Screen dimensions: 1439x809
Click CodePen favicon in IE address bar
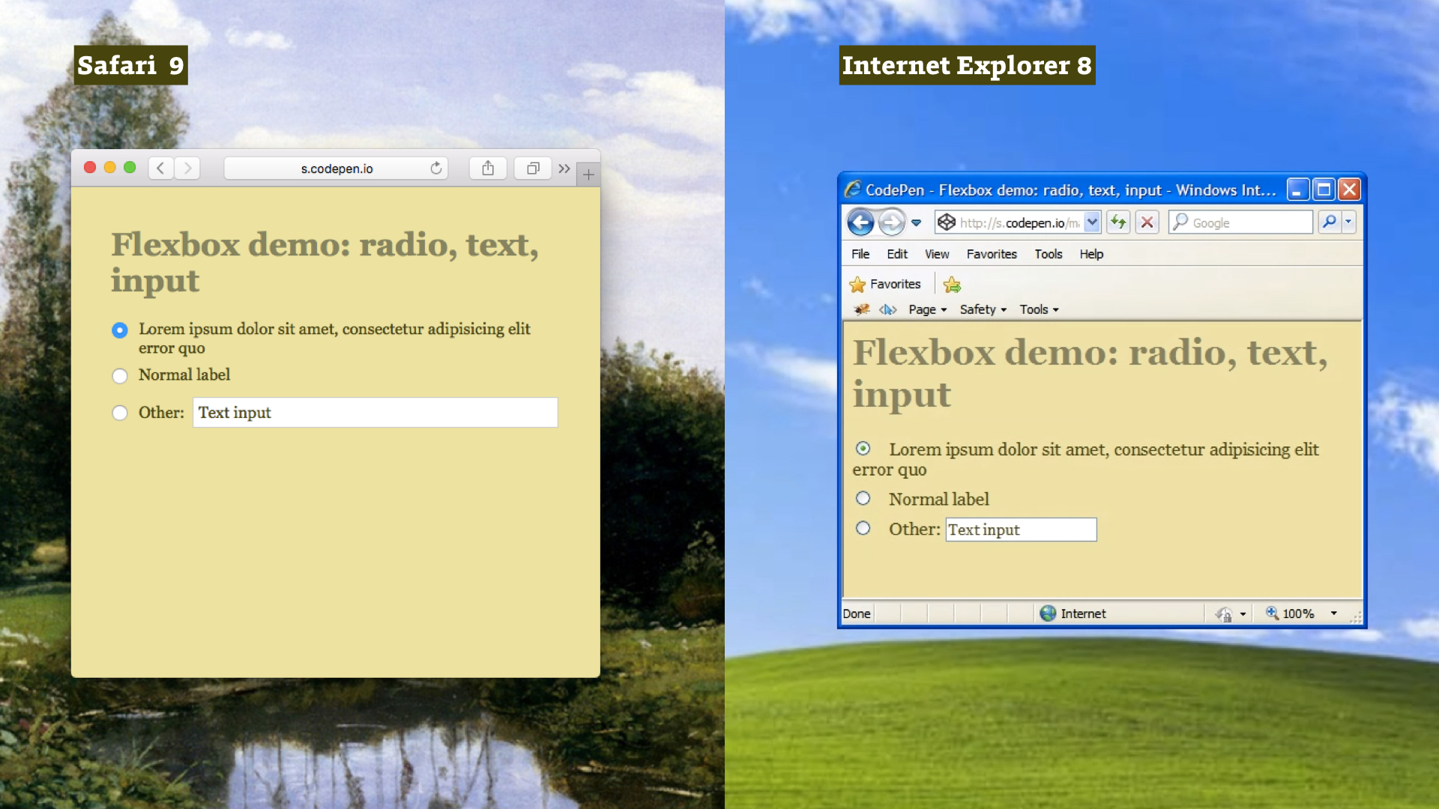[947, 222]
